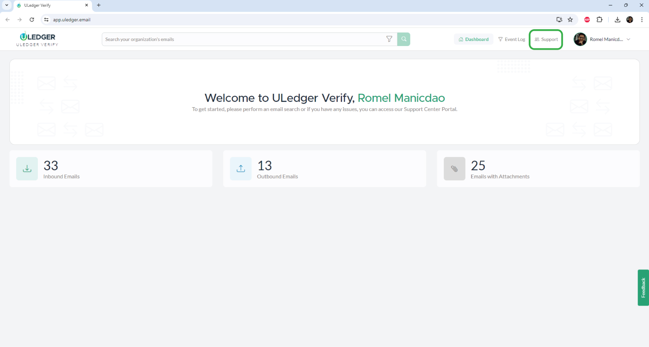Click Romel Manicdao's profile avatar
This screenshot has height=347, width=649.
tap(580, 39)
